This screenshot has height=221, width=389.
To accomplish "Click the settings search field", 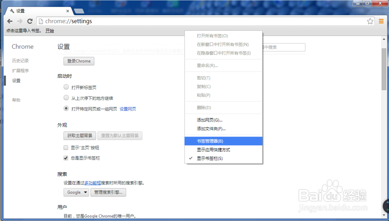I will [x=284, y=47].
